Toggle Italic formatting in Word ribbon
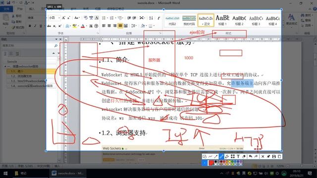Image resolution: width=317 pixels, height=178 pixels. [35, 26]
